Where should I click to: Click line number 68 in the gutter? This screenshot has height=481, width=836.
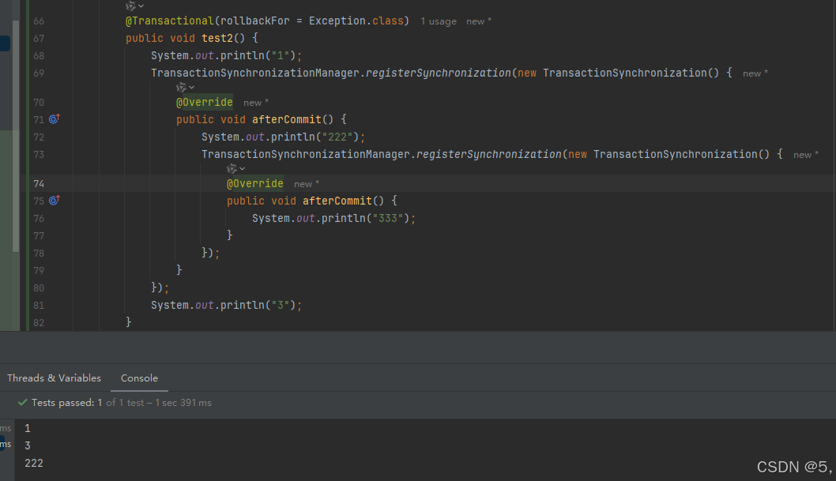(39, 55)
